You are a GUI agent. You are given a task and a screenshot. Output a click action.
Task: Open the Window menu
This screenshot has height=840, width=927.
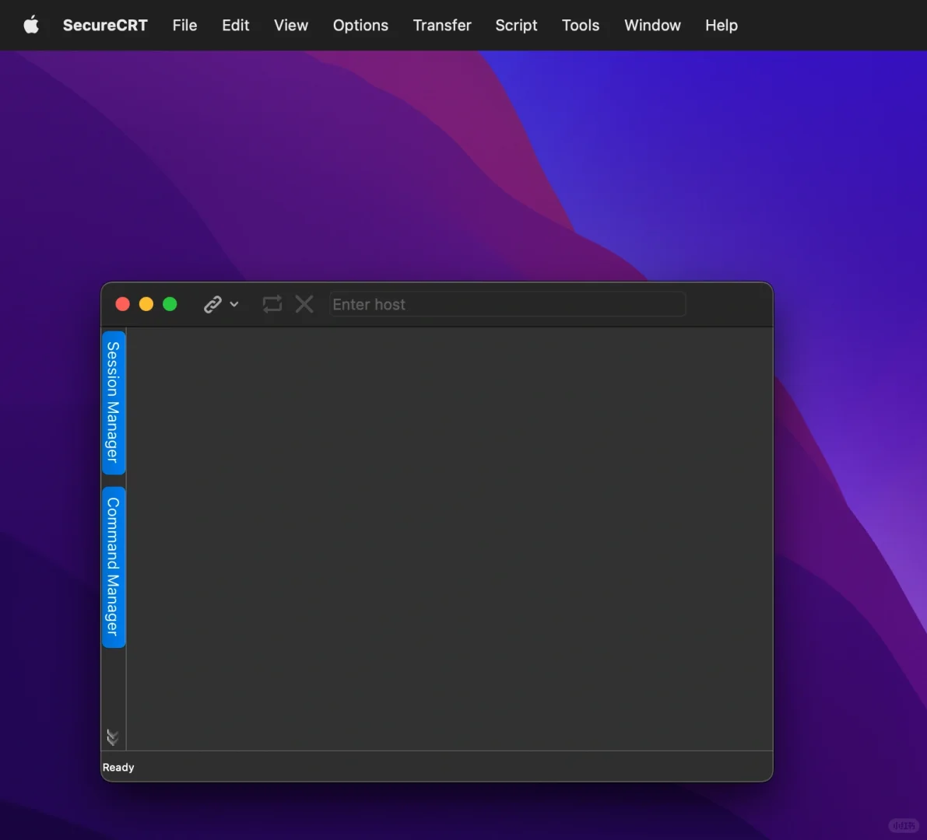click(x=653, y=26)
